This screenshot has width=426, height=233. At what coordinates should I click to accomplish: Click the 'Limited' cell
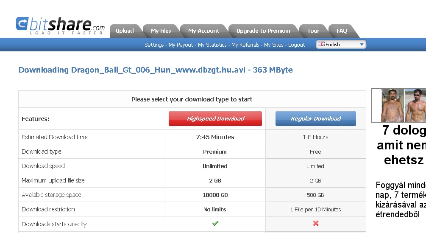coord(315,166)
